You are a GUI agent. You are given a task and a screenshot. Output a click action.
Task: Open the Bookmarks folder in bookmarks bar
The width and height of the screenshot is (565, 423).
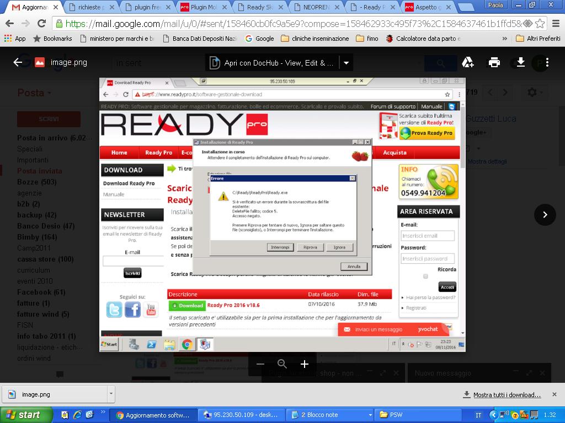[x=52, y=39]
